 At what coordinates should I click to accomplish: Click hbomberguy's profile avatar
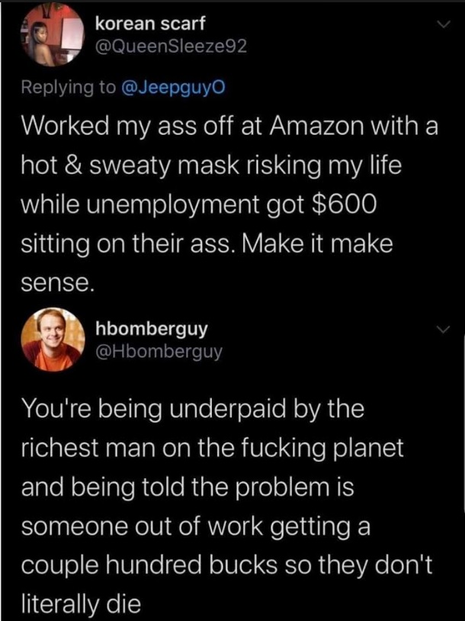coord(53,339)
